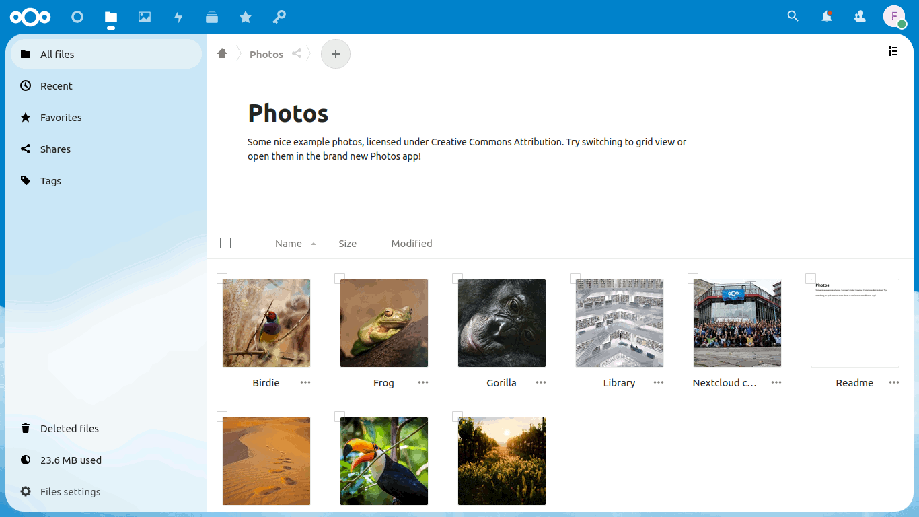919x517 pixels.
Task: Open the Dashboard app icon
Action: coord(77,17)
